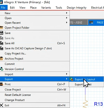Screen dimensions: 104x108
Task: Expand the Import submenu arrow
Action: pos(67,74)
